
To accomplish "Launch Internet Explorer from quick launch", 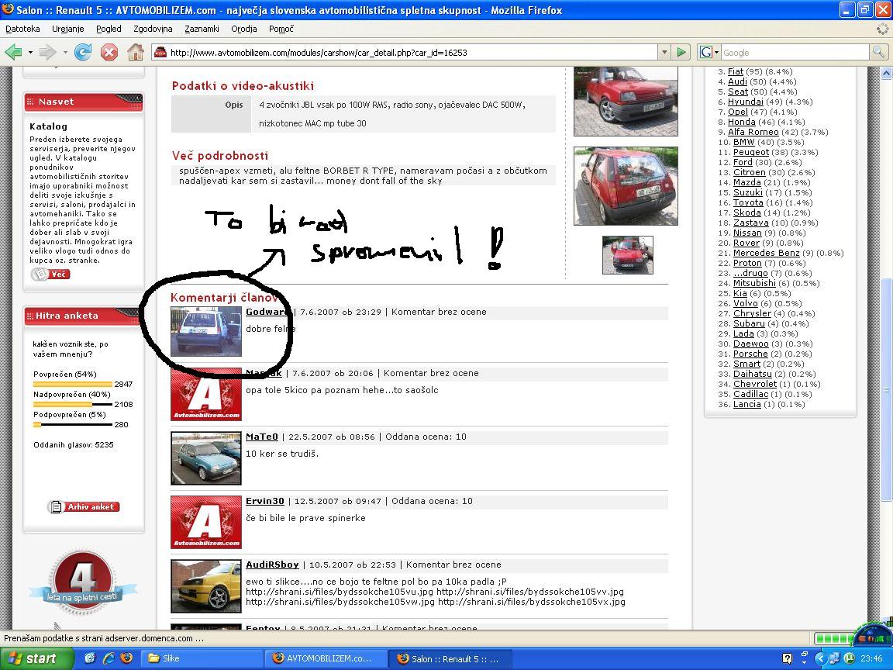I will coord(109,658).
